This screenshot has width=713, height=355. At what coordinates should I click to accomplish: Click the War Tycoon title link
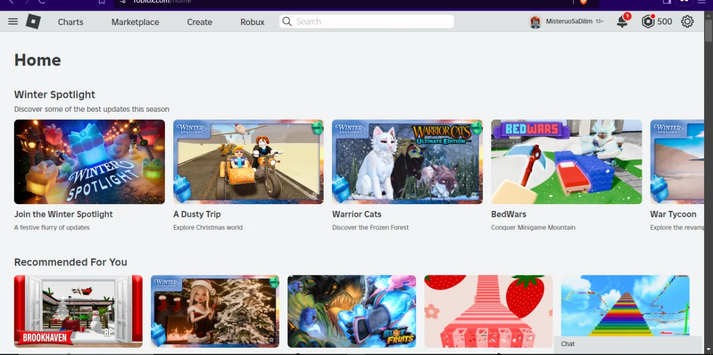673,214
